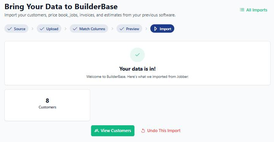Viewport: 274px width, 142px height.
Task: Click the checkmark icon in Source step
Action: (10, 29)
